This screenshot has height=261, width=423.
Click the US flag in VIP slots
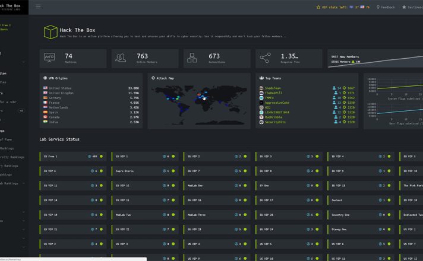[x=362, y=7]
